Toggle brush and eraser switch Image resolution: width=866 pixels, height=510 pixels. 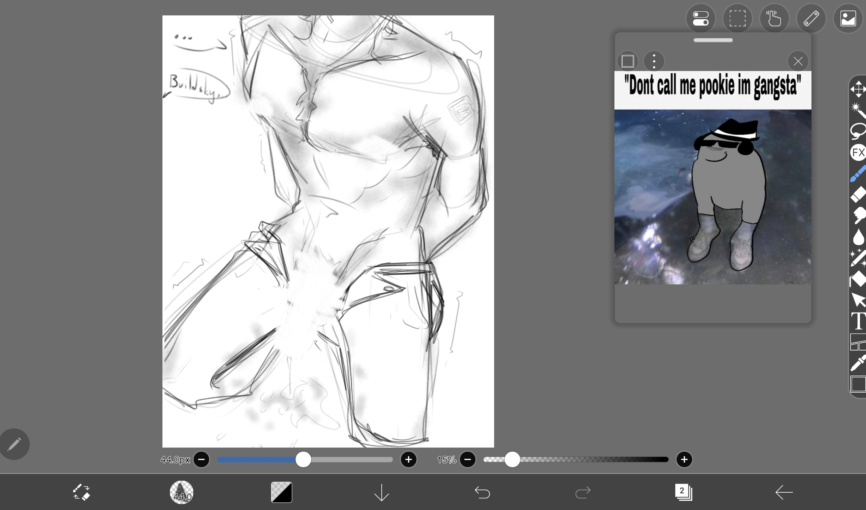pyautogui.click(x=81, y=492)
